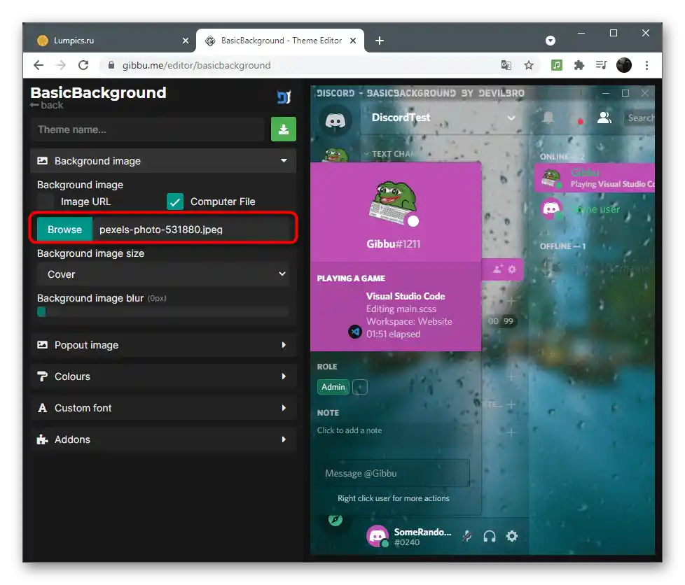Reload the page

(83, 65)
